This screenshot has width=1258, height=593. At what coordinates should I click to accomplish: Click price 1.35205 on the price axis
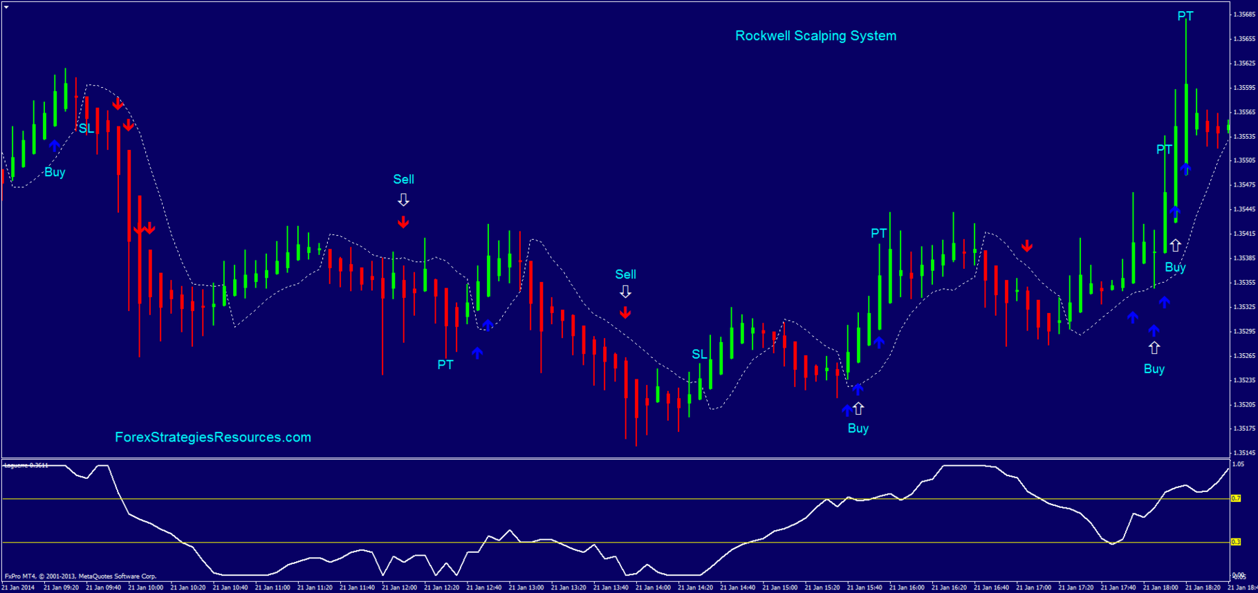click(1244, 404)
